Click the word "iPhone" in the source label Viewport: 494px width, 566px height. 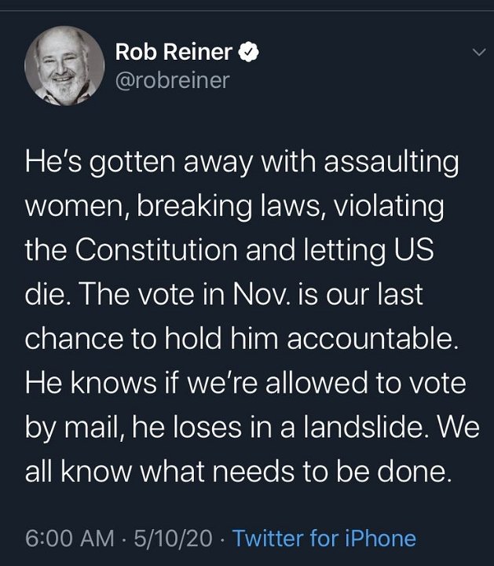(380, 538)
